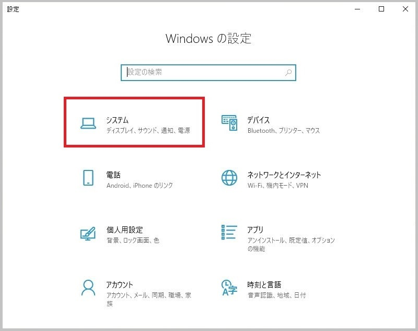Click the Apps (アプリ) list icon
This screenshot has height=331, width=418.
(229, 233)
